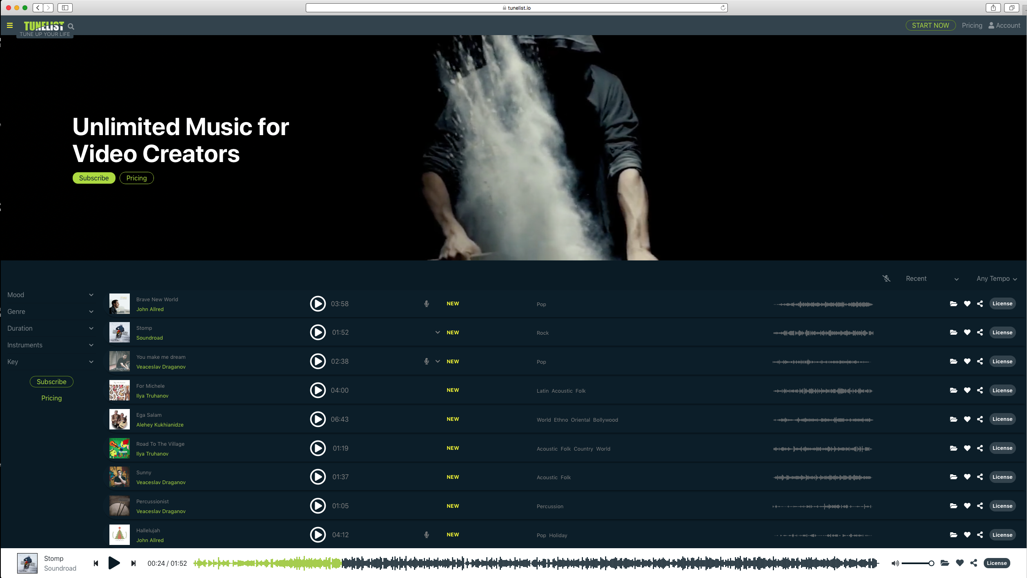Open the Road To The Village thumbnail
1027x578 pixels.
click(x=120, y=448)
